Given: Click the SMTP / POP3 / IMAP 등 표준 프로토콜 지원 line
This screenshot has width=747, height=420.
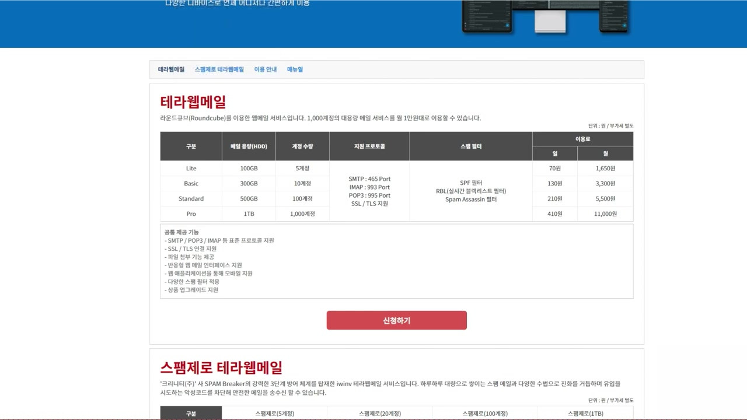Looking at the screenshot, I should 219,240.
